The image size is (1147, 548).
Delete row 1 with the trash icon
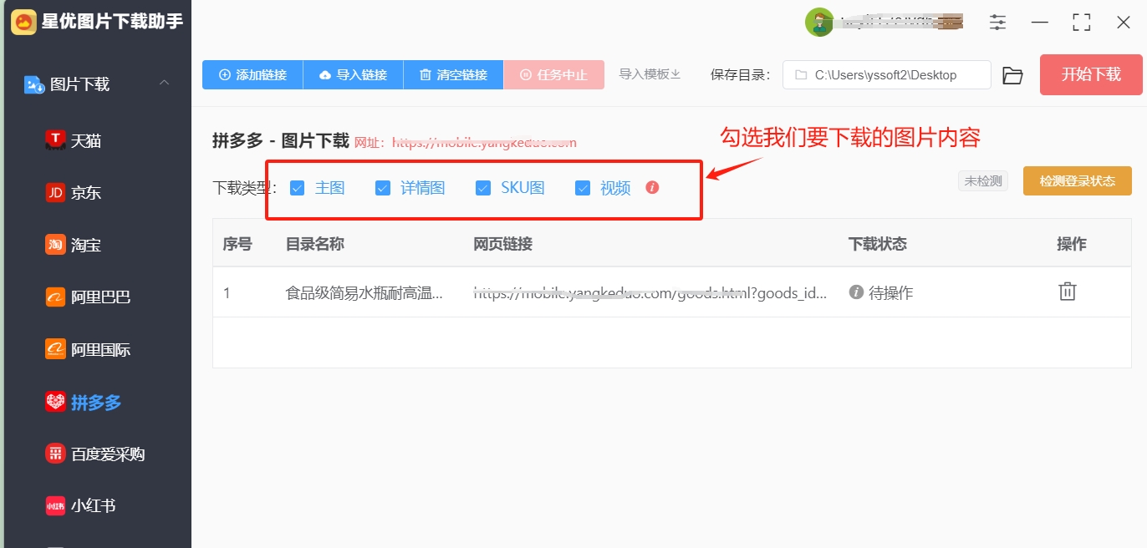point(1068,292)
